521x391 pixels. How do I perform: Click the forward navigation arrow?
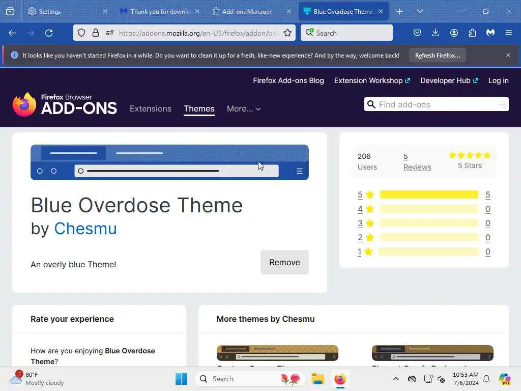pyautogui.click(x=31, y=33)
